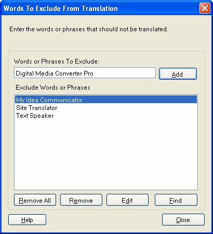This screenshot has width=213, height=234.
Task: Click the Find button
Action: (x=176, y=200)
